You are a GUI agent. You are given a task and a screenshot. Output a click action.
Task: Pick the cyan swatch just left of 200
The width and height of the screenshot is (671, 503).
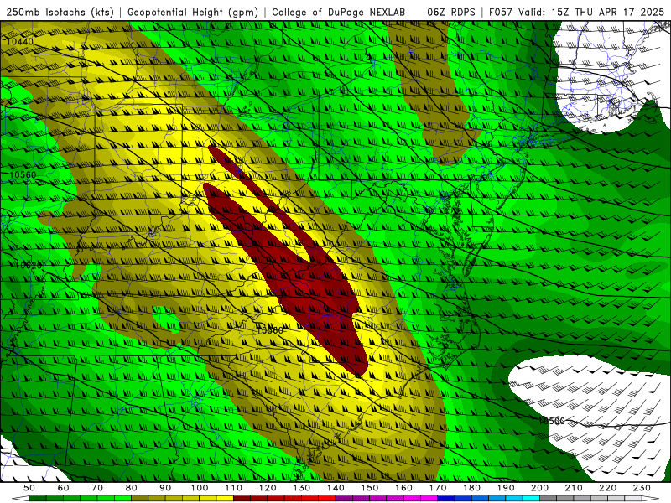tap(531, 499)
